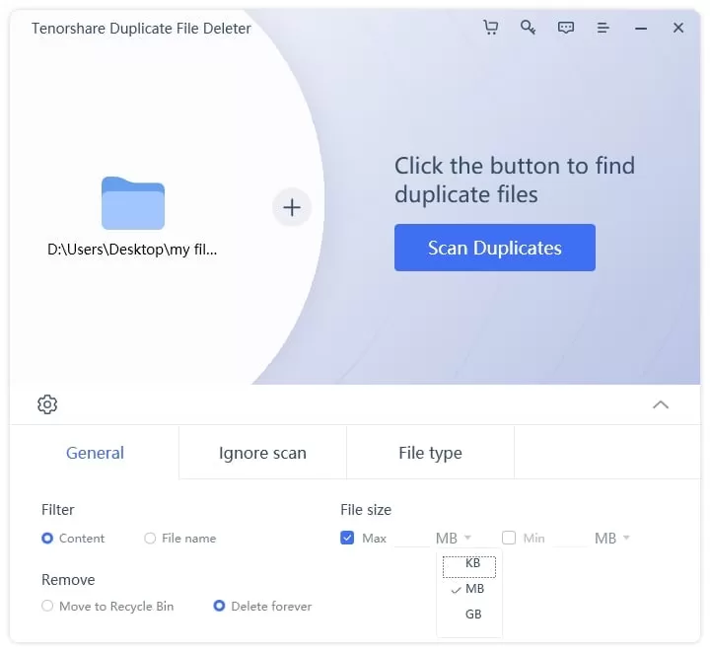This screenshot has height=652, width=710.
Task: Uncheck the Max file size checkbox
Action: tap(347, 538)
